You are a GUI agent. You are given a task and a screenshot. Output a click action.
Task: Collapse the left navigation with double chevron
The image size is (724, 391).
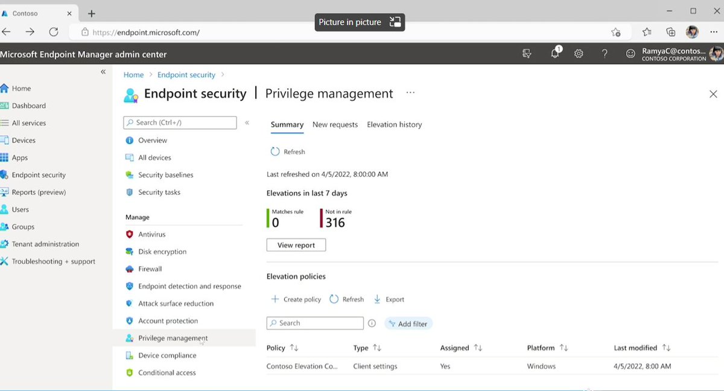click(103, 72)
